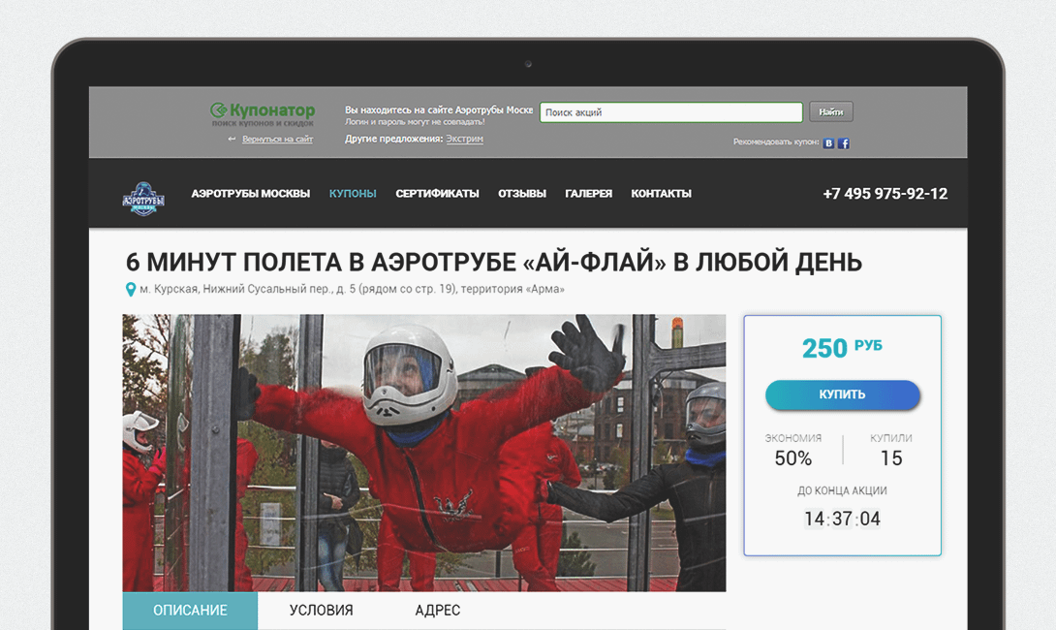Image resolution: width=1056 pixels, height=630 pixels.
Task: Click the м. Курская address line
Action: click(x=352, y=289)
